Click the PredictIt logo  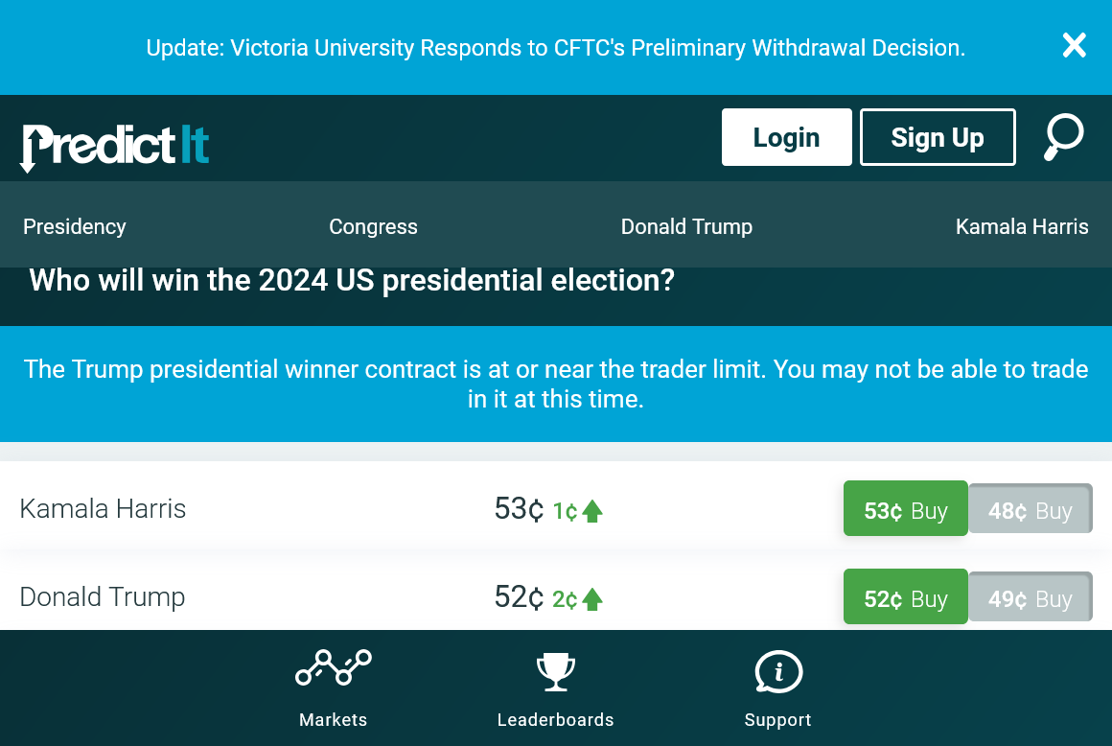(x=115, y=146)
